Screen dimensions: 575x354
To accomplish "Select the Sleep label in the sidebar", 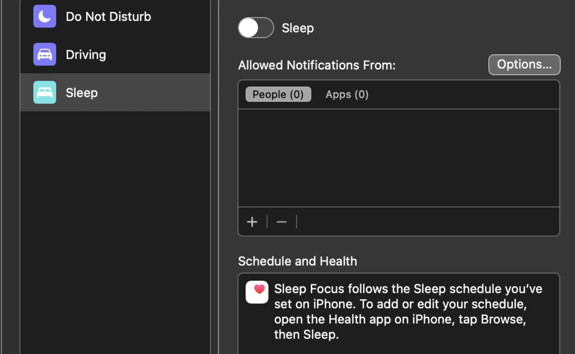I will [x=82, y=93].
